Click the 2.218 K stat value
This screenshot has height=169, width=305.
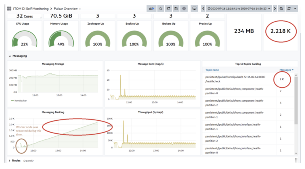281,31
